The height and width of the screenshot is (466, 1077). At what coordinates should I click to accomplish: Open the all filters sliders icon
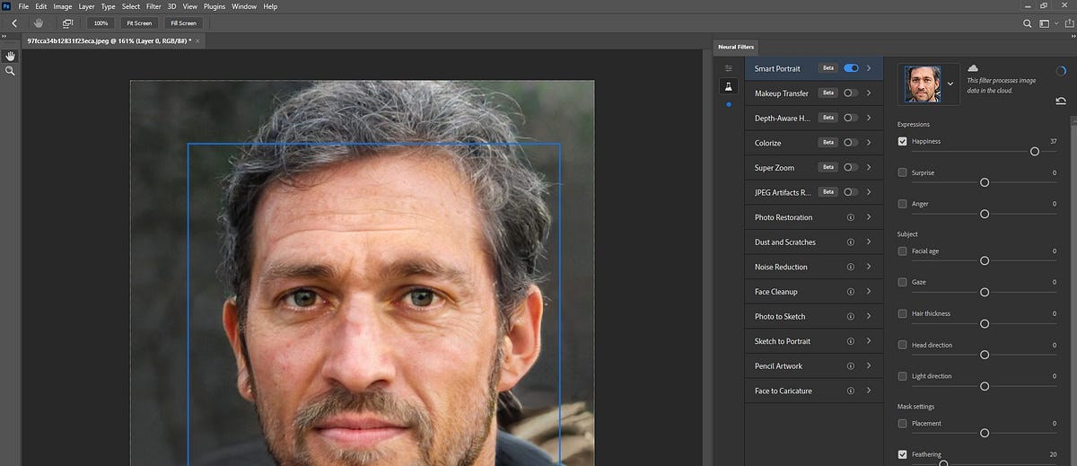pos(729,68)
